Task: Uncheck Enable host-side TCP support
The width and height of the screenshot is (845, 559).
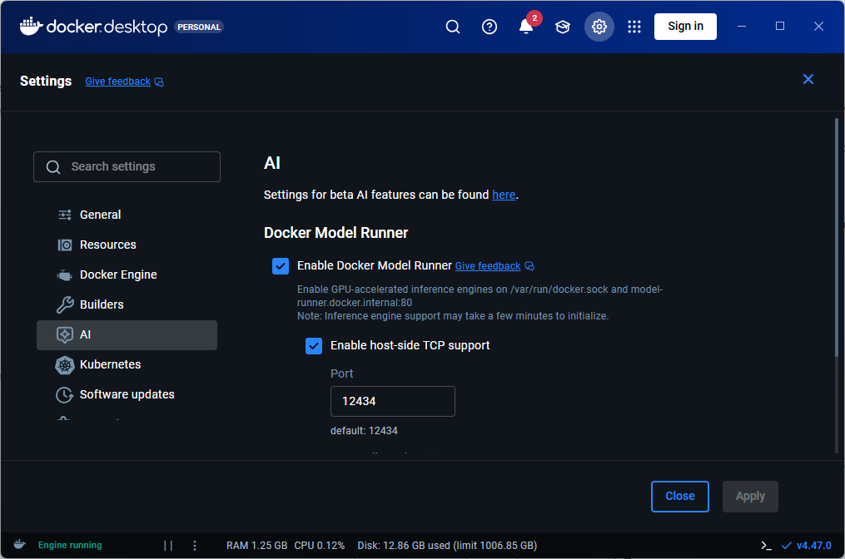Action: [314, 345]
